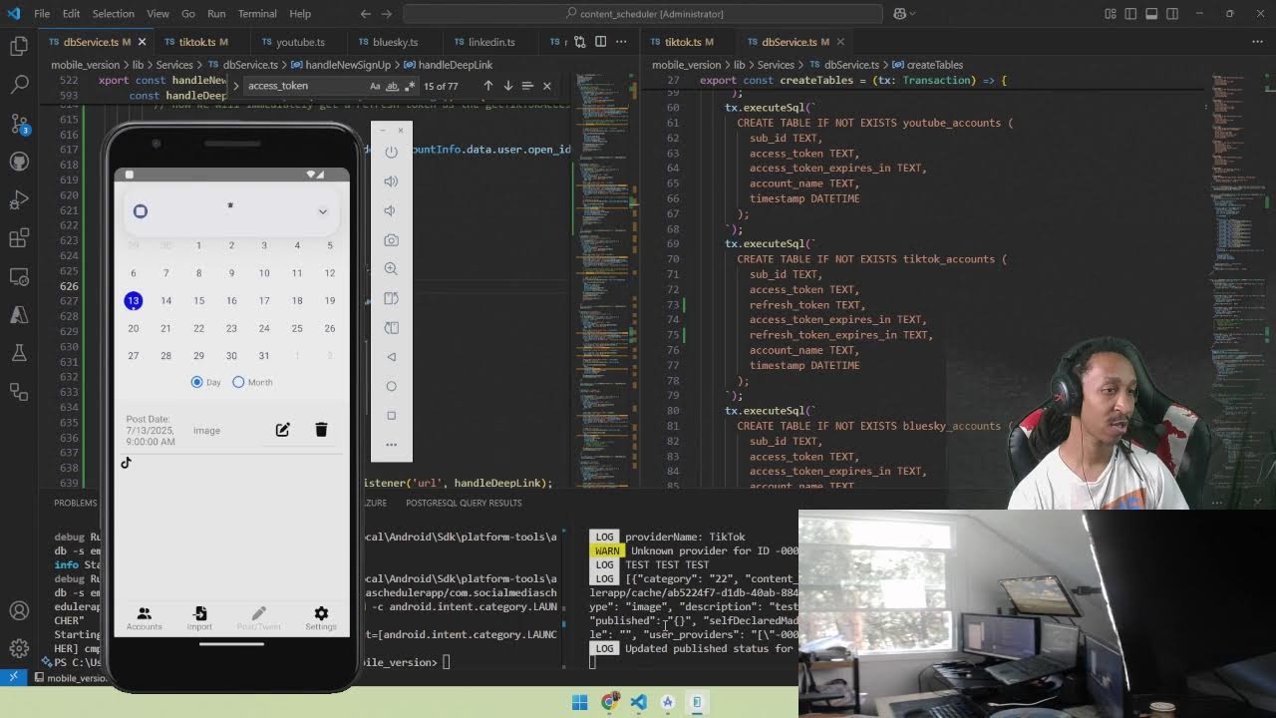Open the Run menu

[216, 14]
